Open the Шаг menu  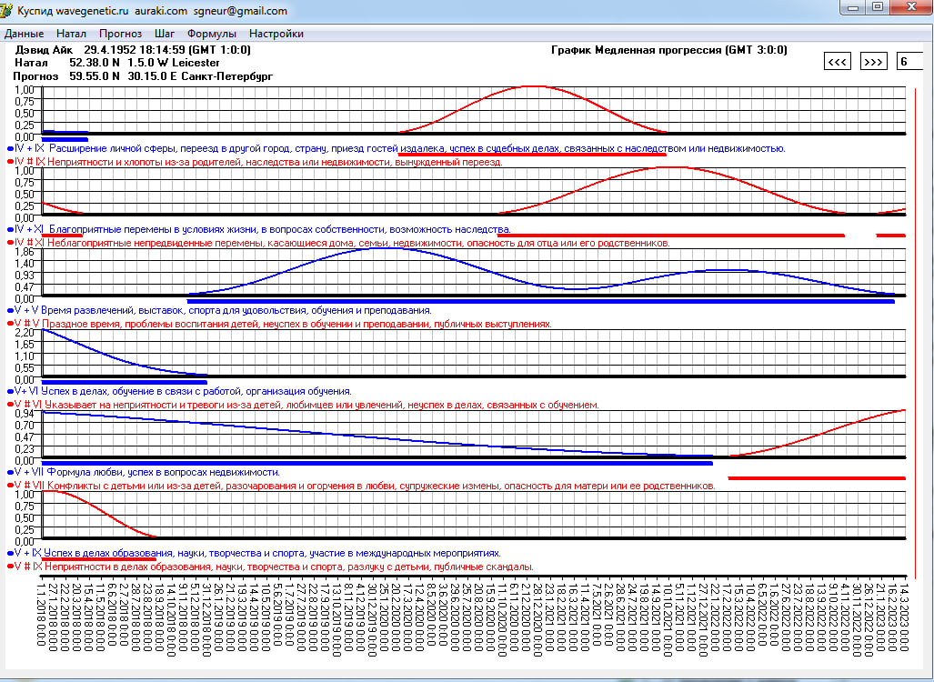[x=165, y=34]
